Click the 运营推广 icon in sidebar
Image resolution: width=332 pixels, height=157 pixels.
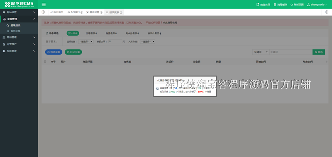pyautogui.click(x=4, y=44)
